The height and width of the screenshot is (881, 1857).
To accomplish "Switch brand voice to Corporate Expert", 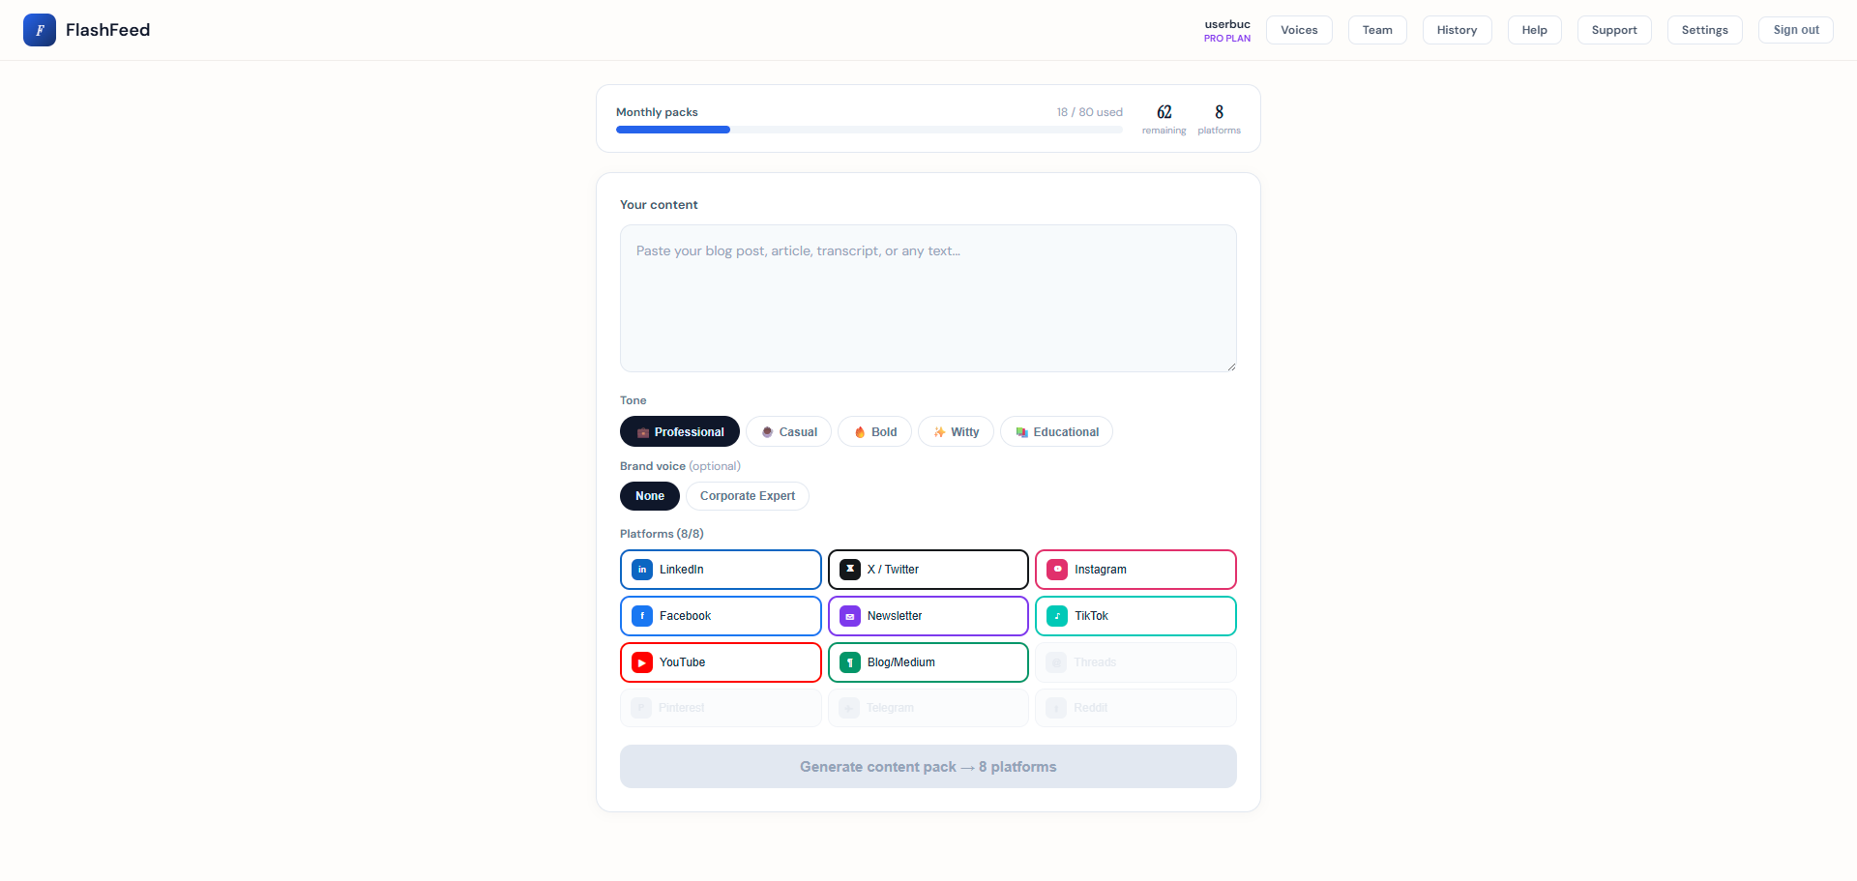I will click(747, 495).
